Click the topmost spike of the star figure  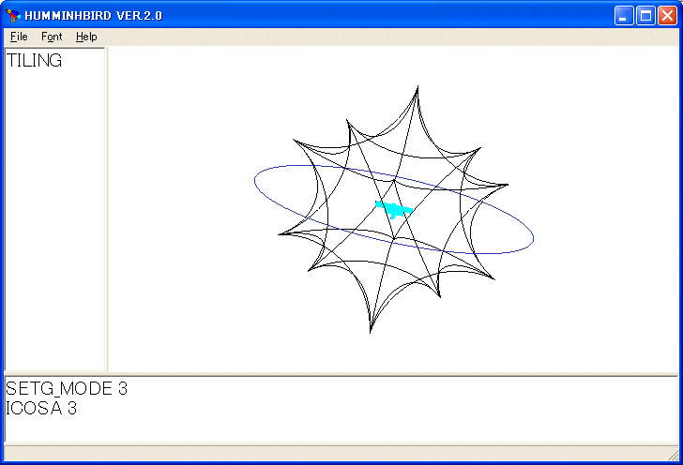click(417, 89)
